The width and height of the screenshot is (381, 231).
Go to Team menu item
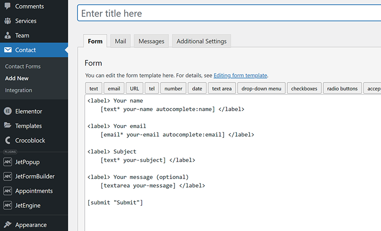[x=22, y=35]
